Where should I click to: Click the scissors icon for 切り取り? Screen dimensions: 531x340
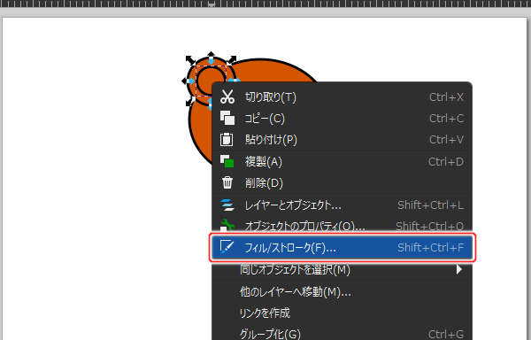click(x=227, y=97)
